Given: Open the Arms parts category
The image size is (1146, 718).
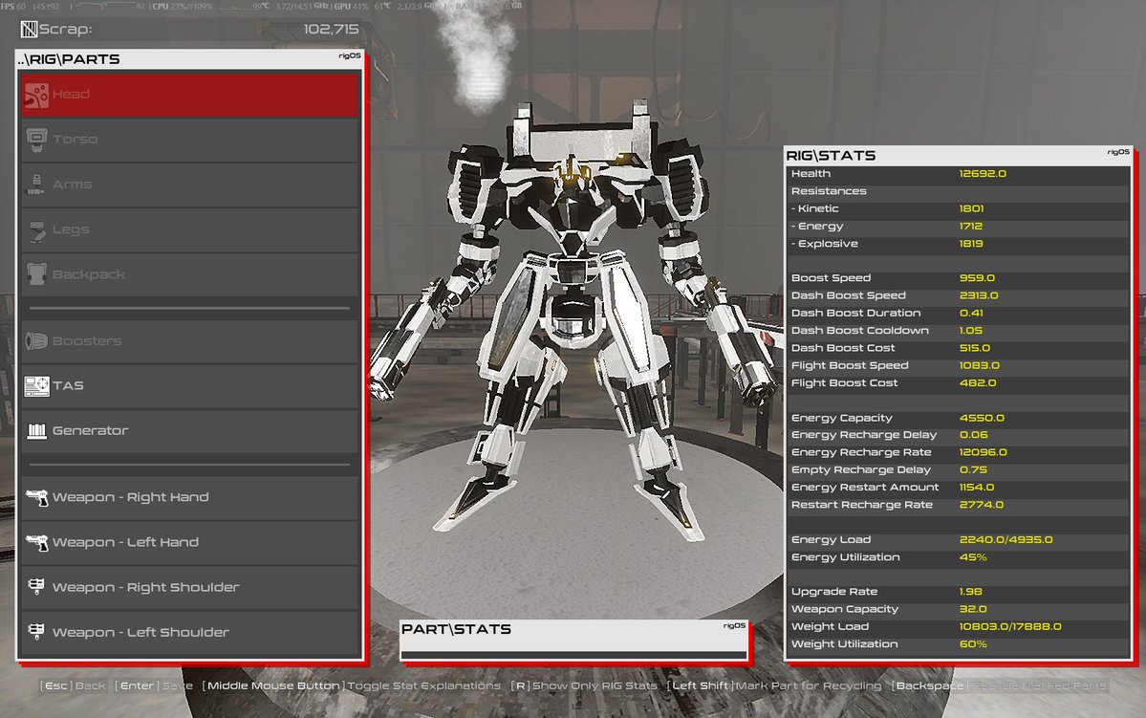Looking at the screenshot, I should point(190,185).
